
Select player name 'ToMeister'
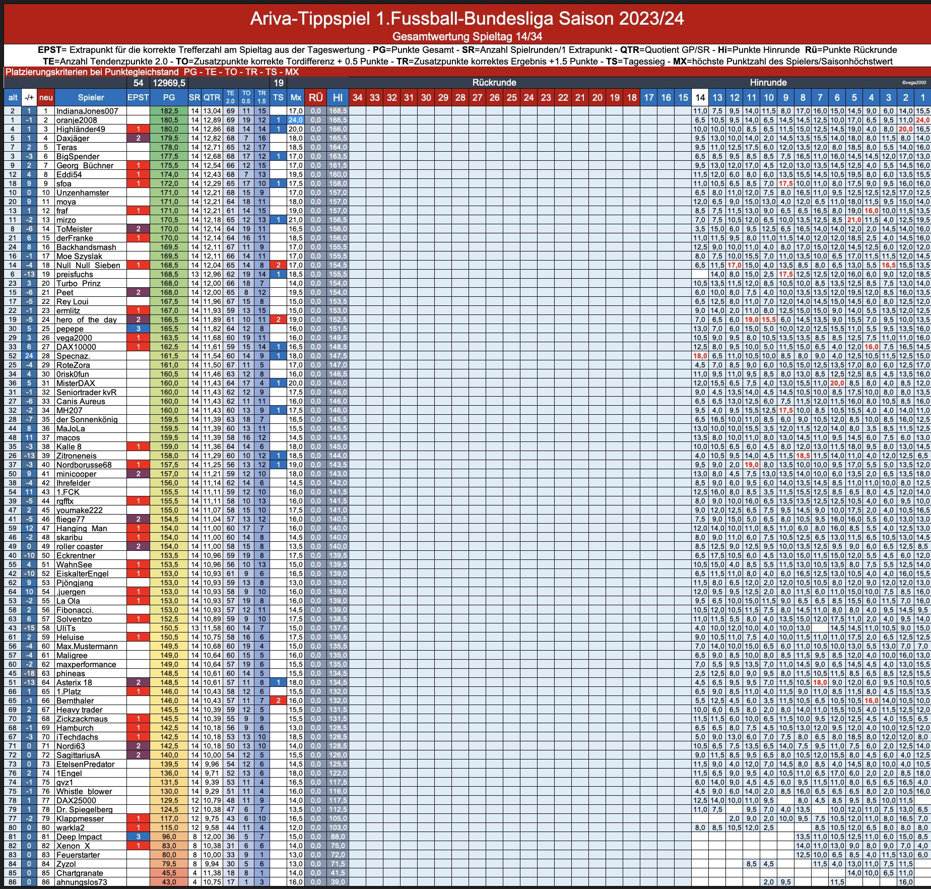tap(75, 229)
